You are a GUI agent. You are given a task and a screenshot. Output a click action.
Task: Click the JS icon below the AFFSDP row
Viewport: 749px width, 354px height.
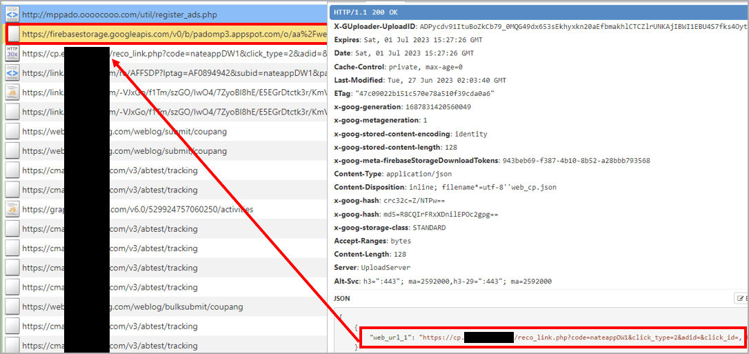(x=12, y=92)
